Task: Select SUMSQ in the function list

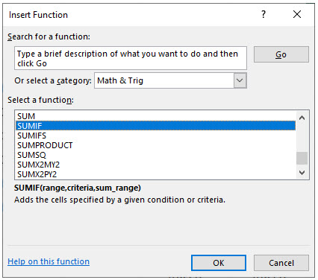Action: 155,155
